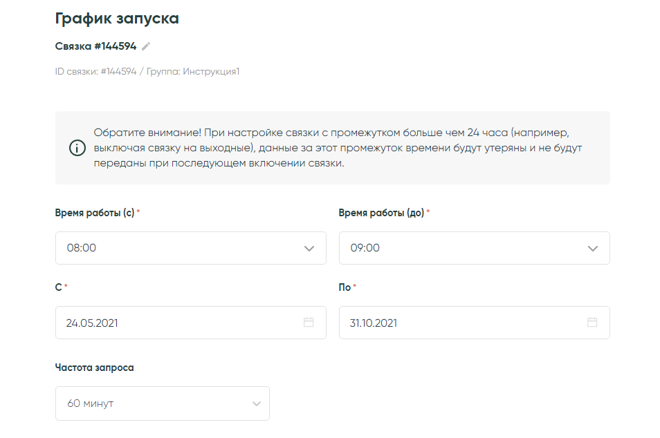Click the info icon in the notice box
The width and height of the screenshot is (660, 438).
(x=77, y=148)
